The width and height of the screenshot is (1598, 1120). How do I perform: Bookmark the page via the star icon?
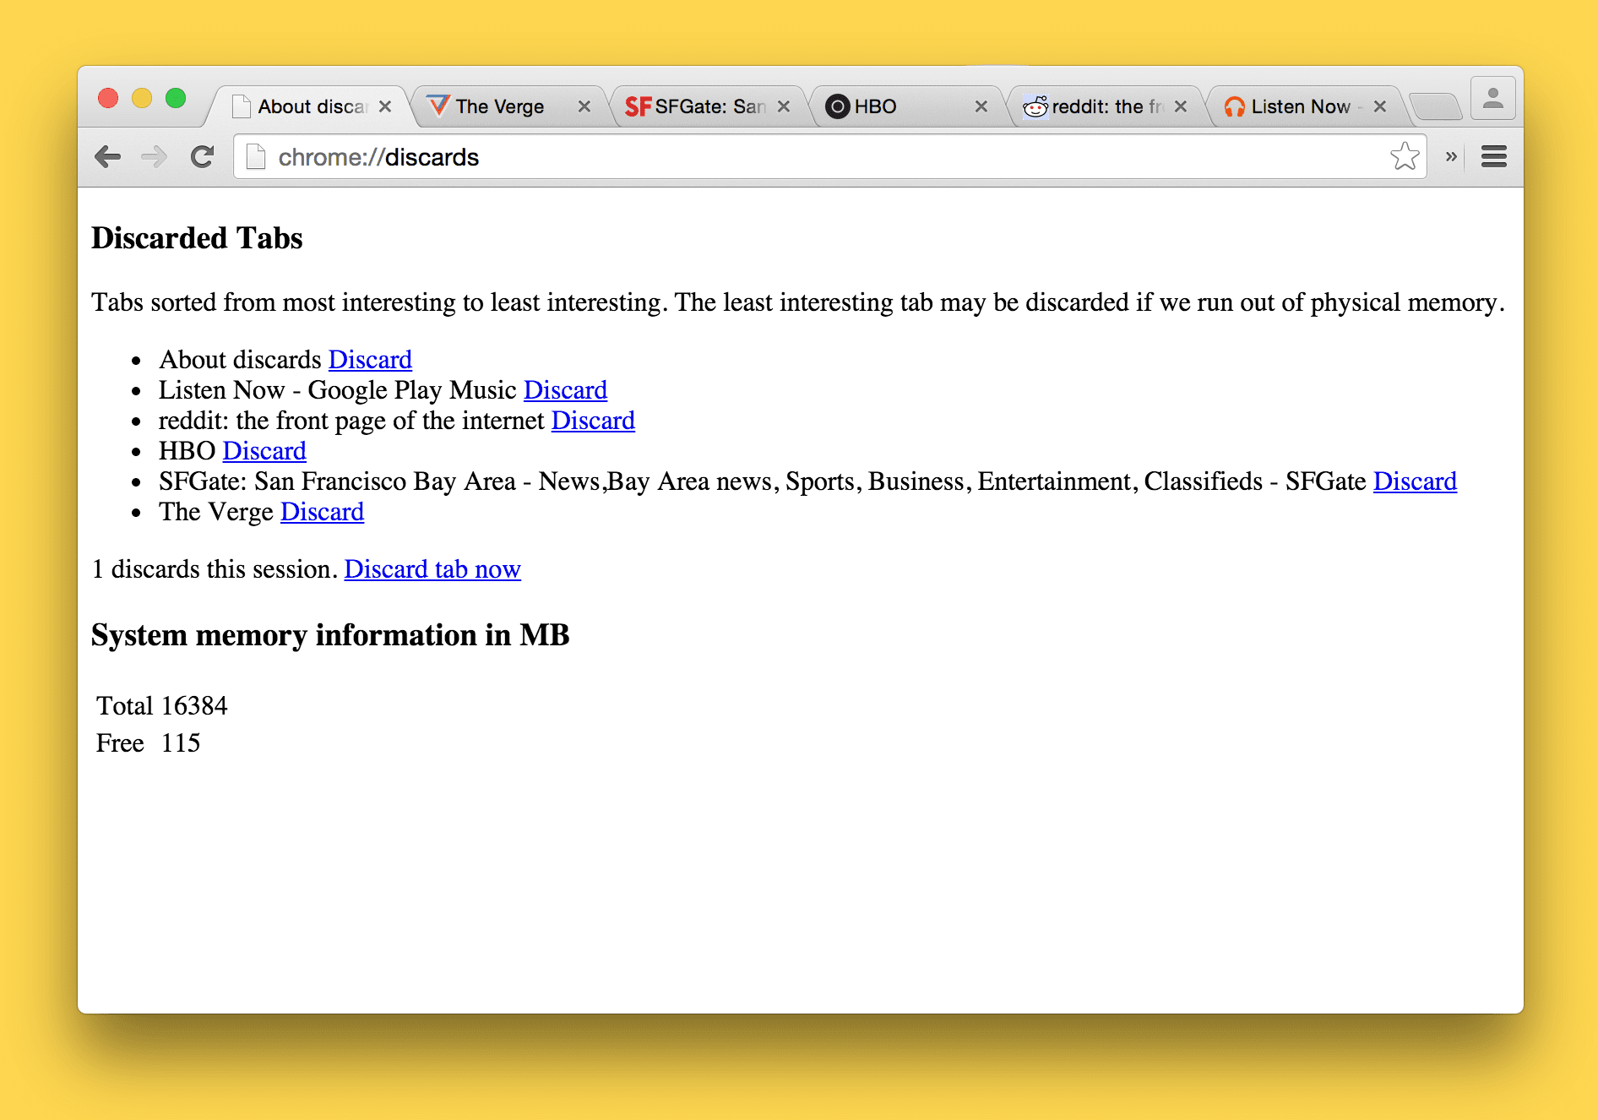[x=1405, y=155]
